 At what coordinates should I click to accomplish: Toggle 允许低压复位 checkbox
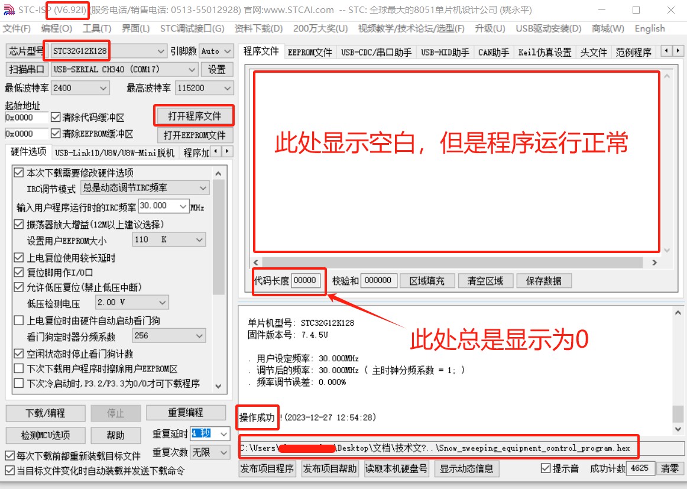18,287
